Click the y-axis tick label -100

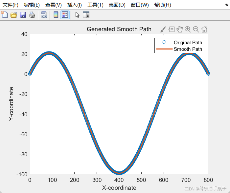[22, 174]
